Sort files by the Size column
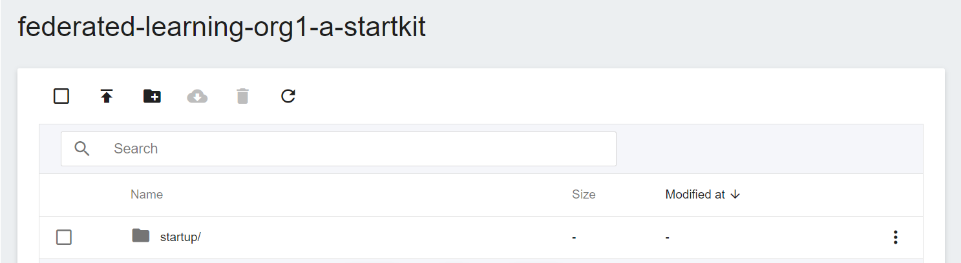961x263 pixels. (x=584, y=194)
